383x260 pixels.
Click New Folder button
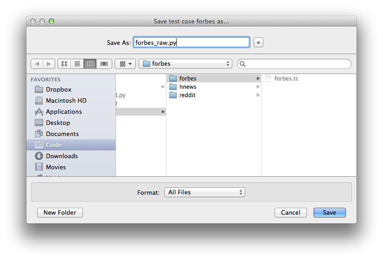[60, 212]
